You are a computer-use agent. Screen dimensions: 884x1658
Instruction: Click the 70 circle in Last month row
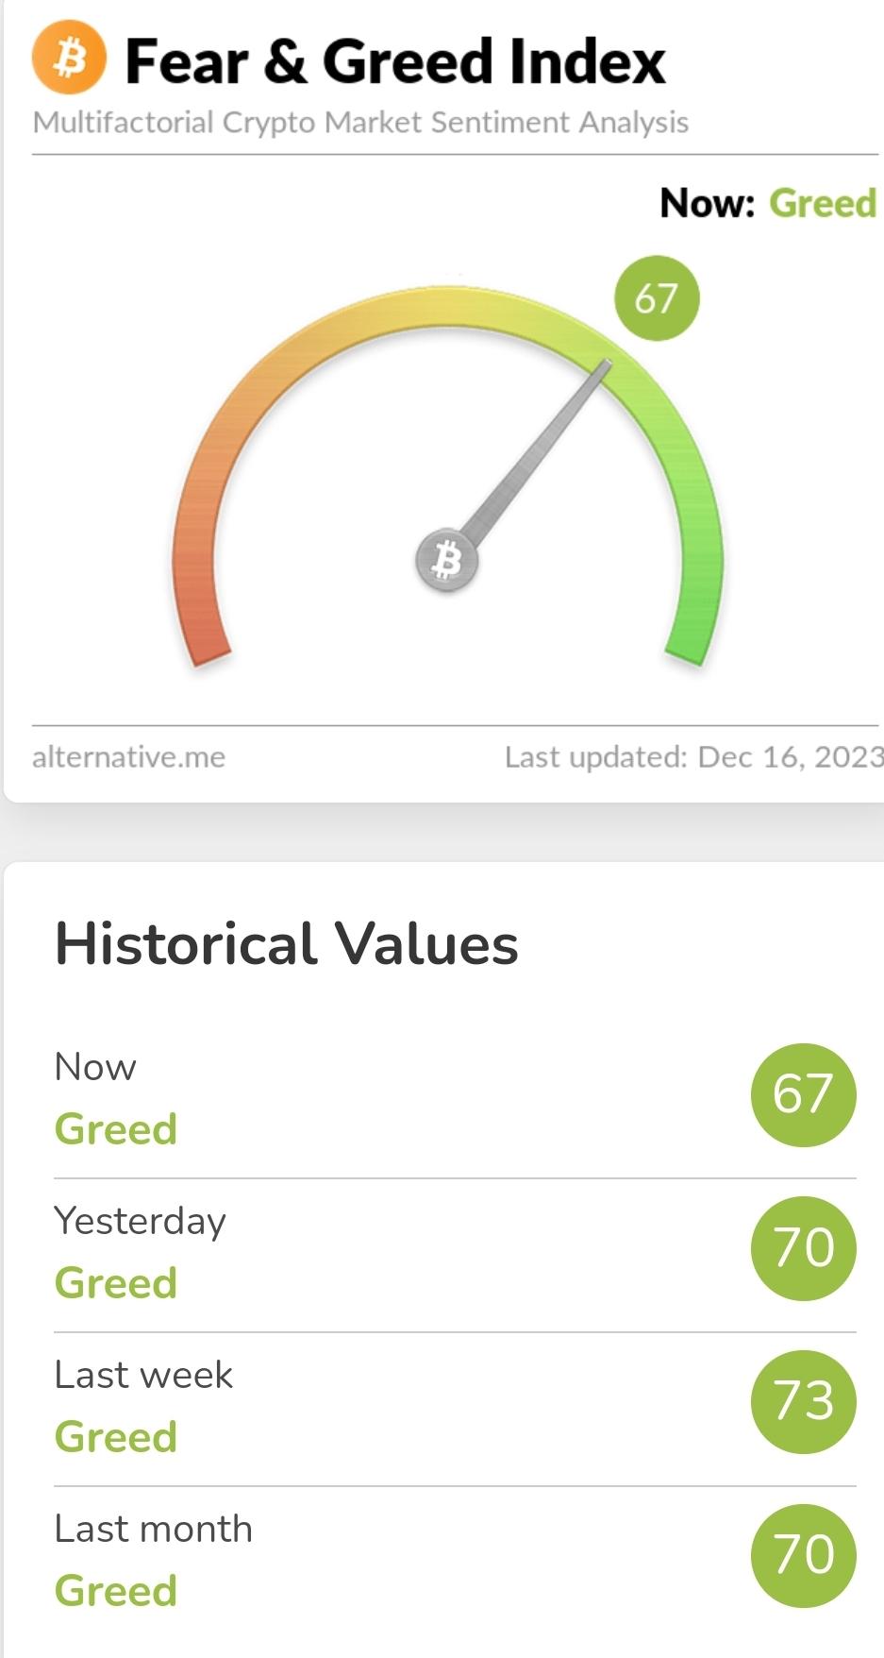click(804, 1555)
